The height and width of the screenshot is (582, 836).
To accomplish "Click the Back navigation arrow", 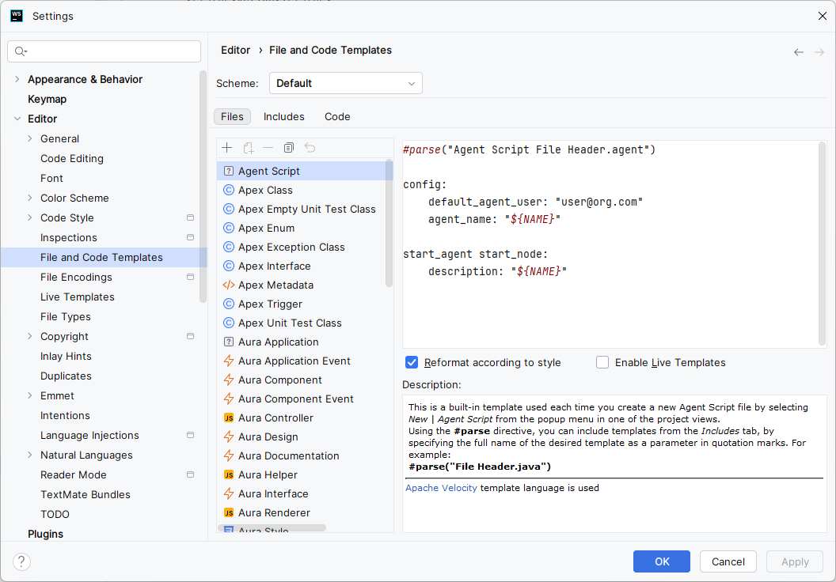I will (x=798, y=51).
